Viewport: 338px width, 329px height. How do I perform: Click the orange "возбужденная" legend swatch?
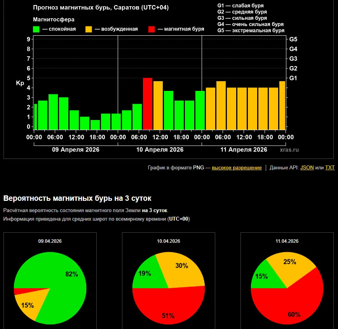[89, 29]
